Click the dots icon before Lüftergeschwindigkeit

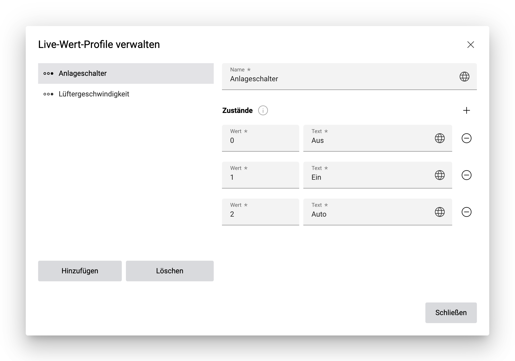click(48, 94)
